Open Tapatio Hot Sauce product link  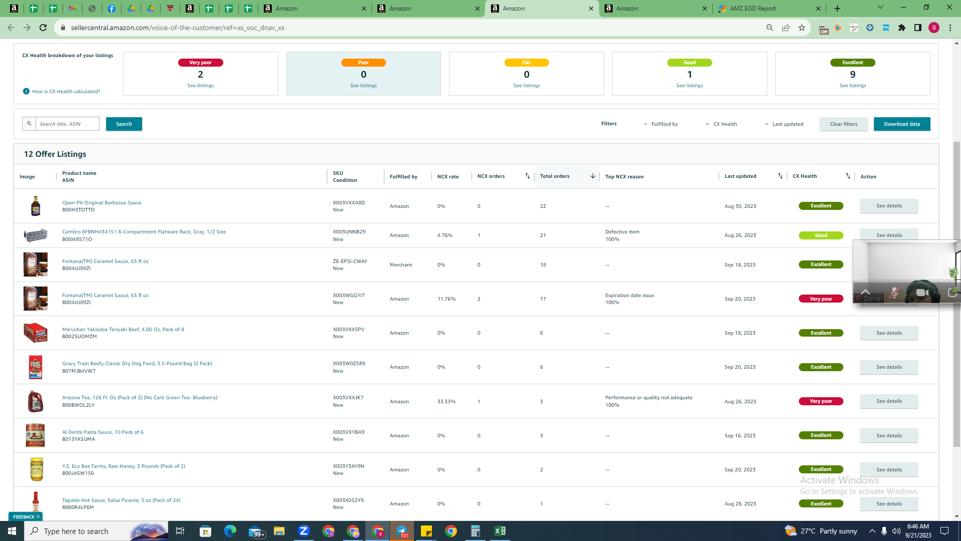[x=121, y=500]
